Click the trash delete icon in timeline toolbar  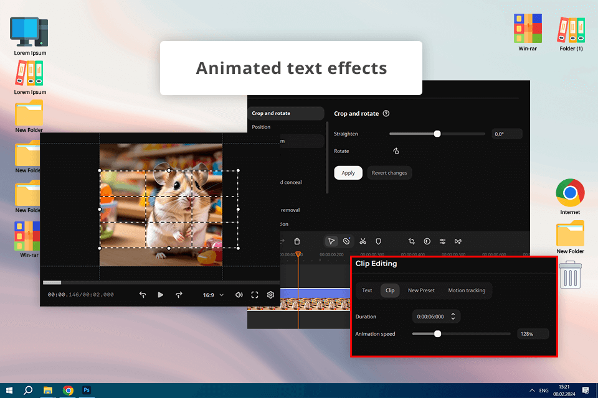[x=297, y=241]
